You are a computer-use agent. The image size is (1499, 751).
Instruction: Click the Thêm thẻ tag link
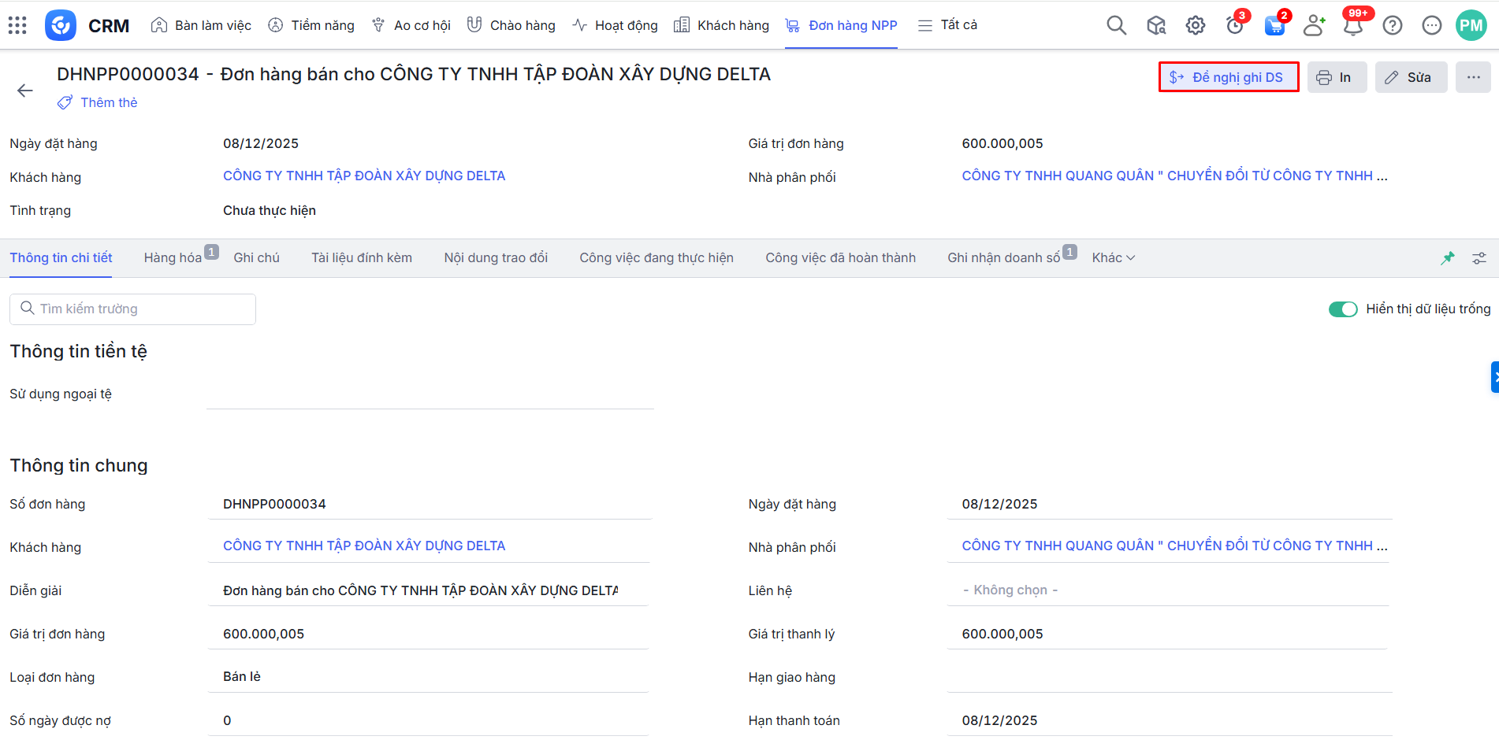(108, 102)
